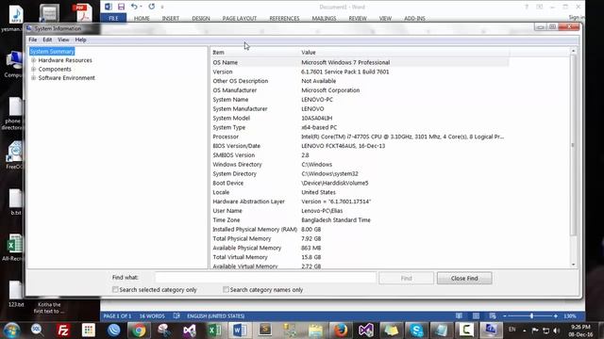
Task: Click Word's zoom in plus button
Action: [x=556, y=316]
